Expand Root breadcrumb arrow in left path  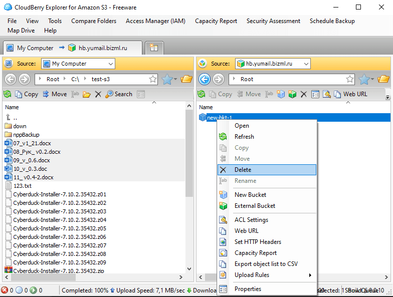coord(40,79)
